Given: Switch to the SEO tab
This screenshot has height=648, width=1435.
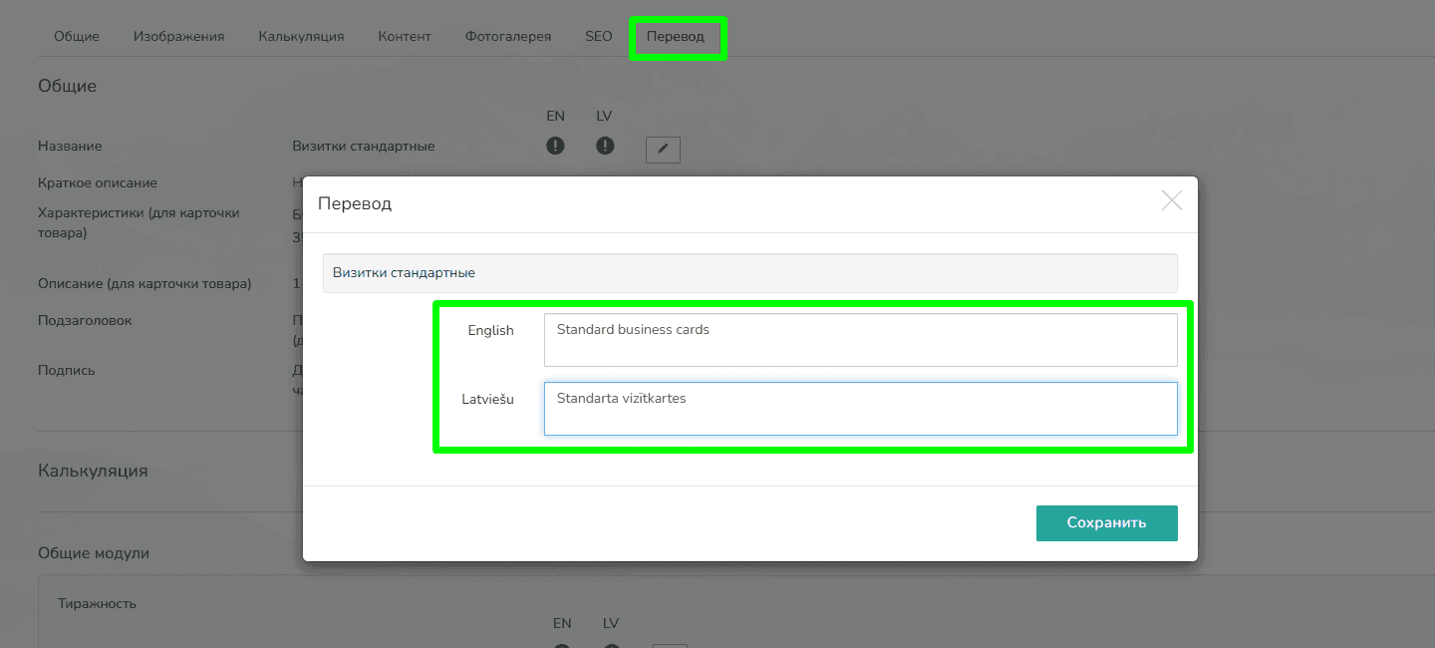Looking at the screenshot, I should 599,37.
